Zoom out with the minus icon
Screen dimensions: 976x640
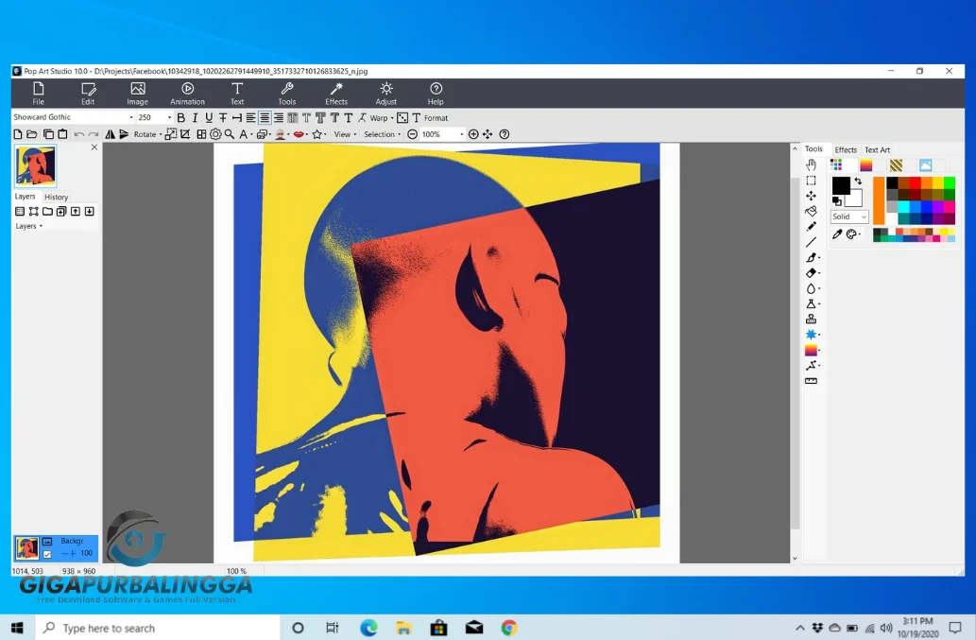tap(412, 134)
